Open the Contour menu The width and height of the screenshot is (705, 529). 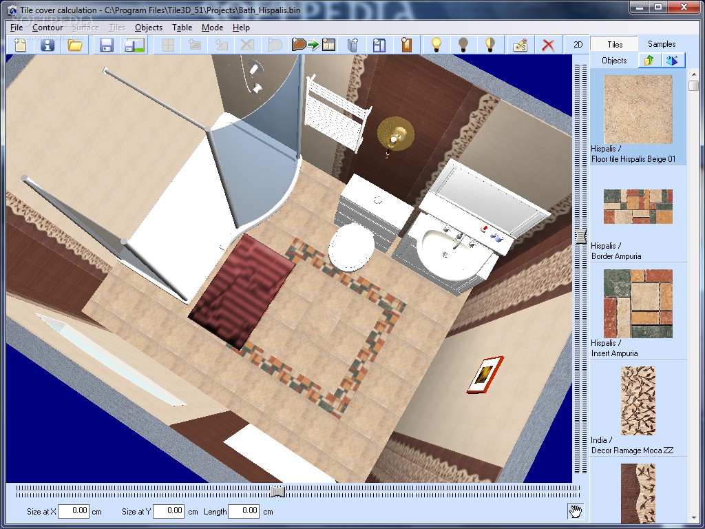(x=48, y=28)
